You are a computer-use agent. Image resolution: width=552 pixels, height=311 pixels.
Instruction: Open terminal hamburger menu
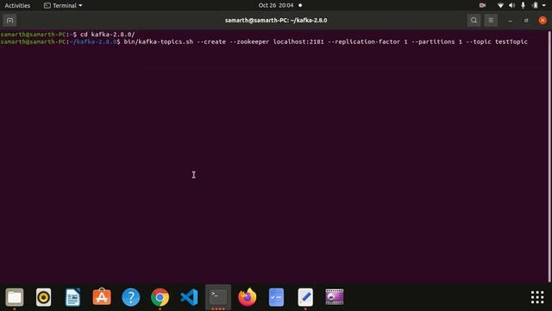[x=491, y=21]
